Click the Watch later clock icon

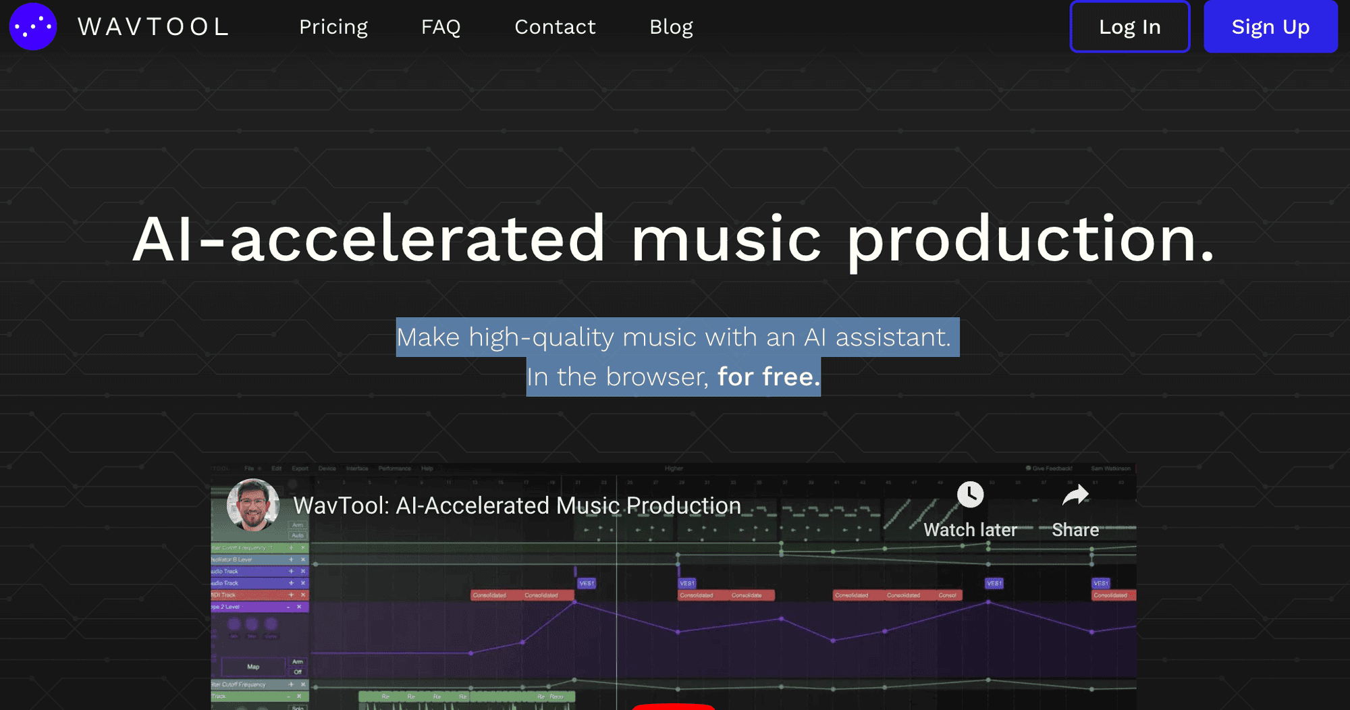970,495
